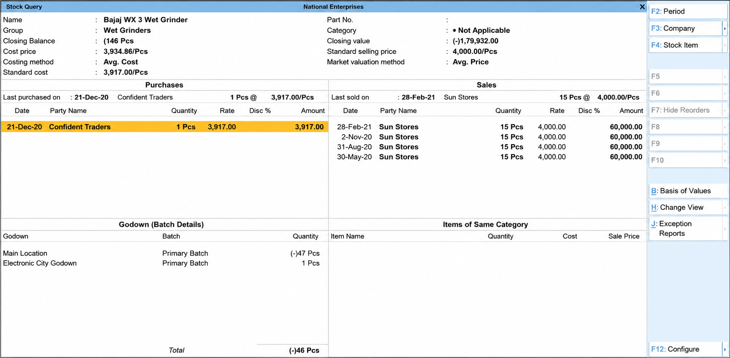Image resolution: width=730 pixels, height=358 pixels.
Task: Click the 15 Pcs quantity for 28-Feb-21
Action: click(x=512, y=127)
